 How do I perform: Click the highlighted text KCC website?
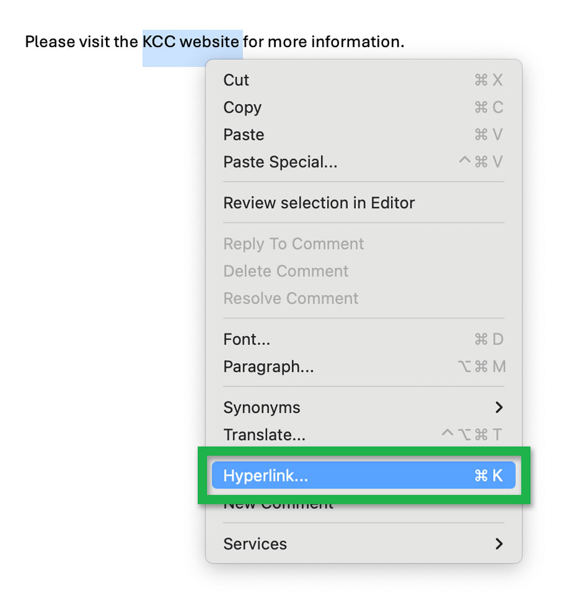click(191, 41)
